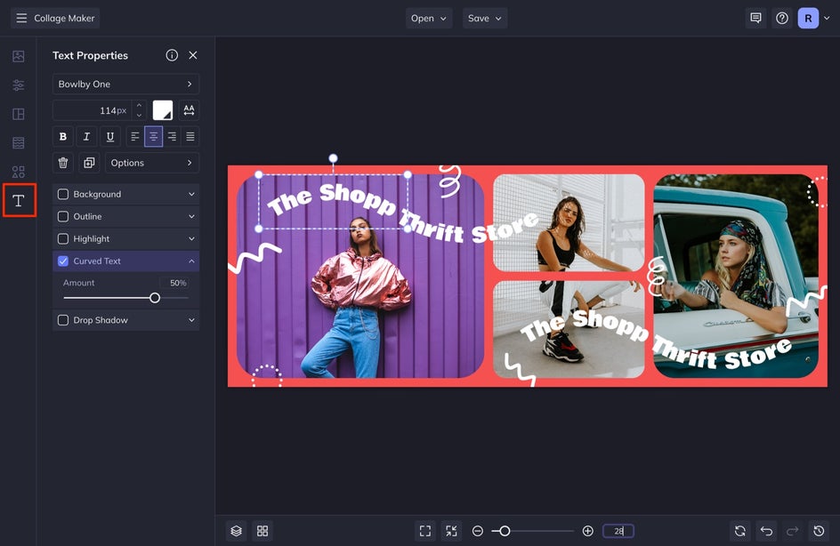Screen dimensions: 840x546
Task: Click the Bold formatting icon
Action: coord(62,137)
